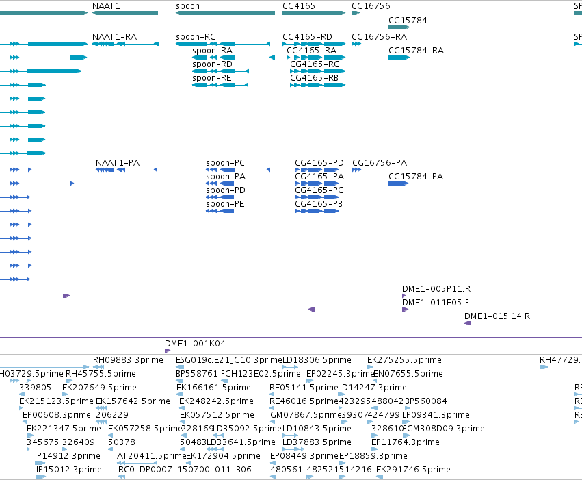Select protein CG4165-PB
Viewport: 582px width, 480px height.
click(x=319, y=204)
